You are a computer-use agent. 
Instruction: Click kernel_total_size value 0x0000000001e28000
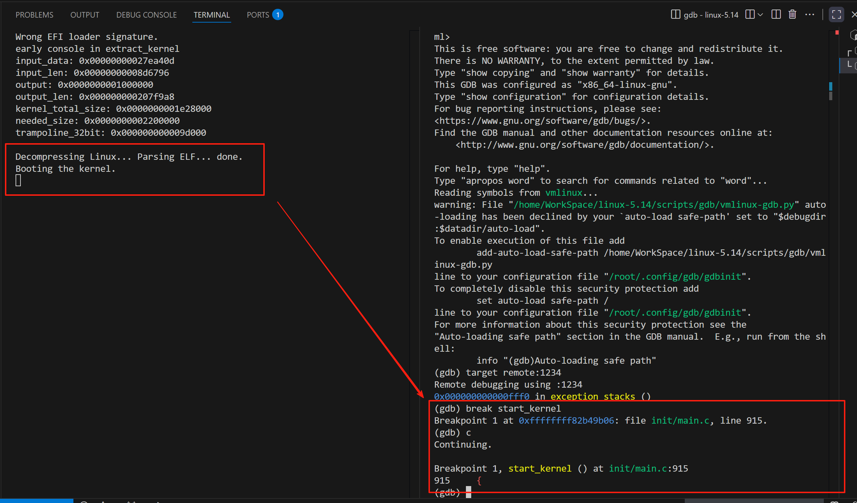point(163,109)
